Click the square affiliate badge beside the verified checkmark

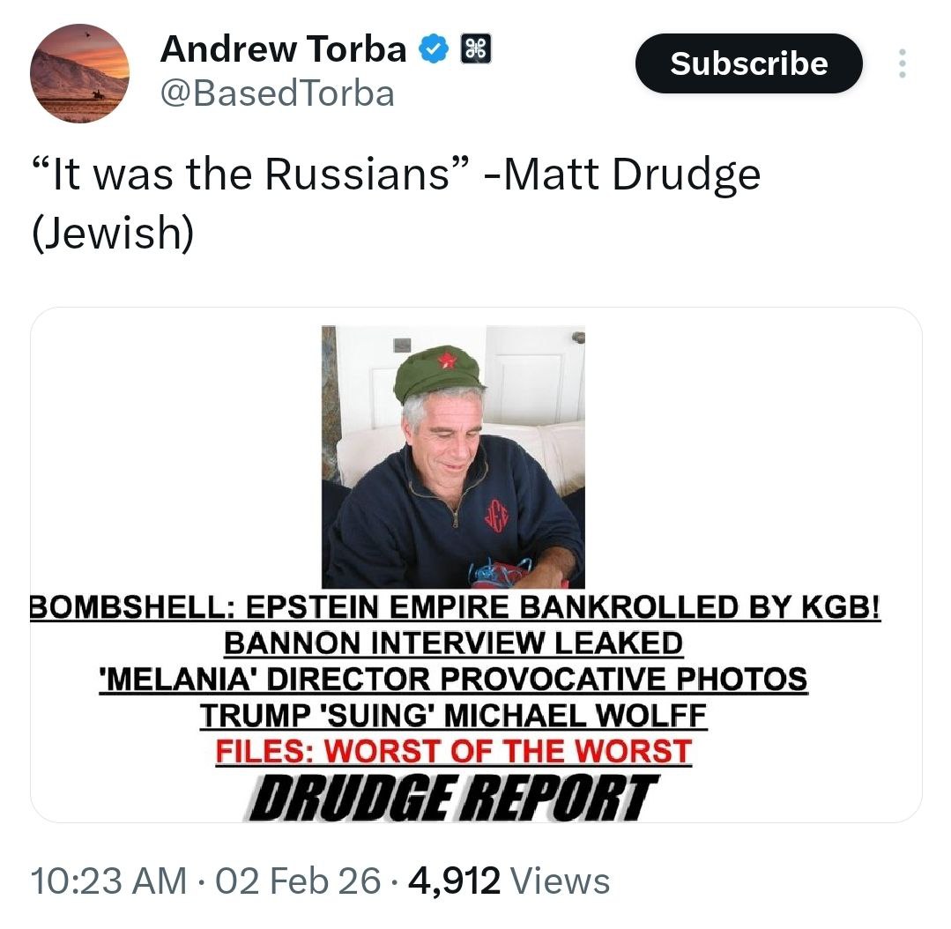[x=476, y=49]
